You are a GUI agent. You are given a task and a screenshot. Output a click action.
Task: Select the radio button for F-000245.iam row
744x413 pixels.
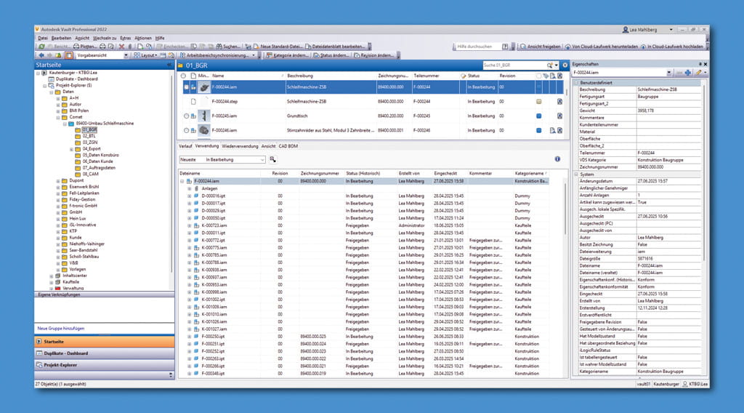click(185, 116)
